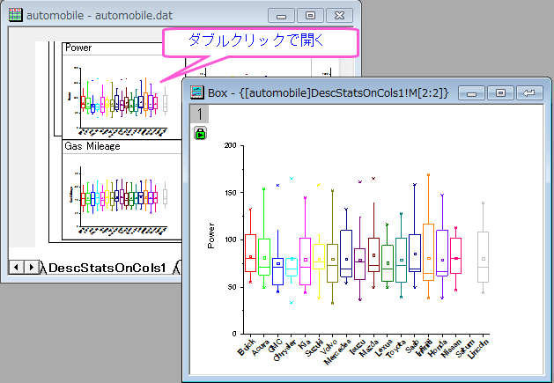Click the Infiniti X-axis label
554x383 pixels.
coord(424,348)
